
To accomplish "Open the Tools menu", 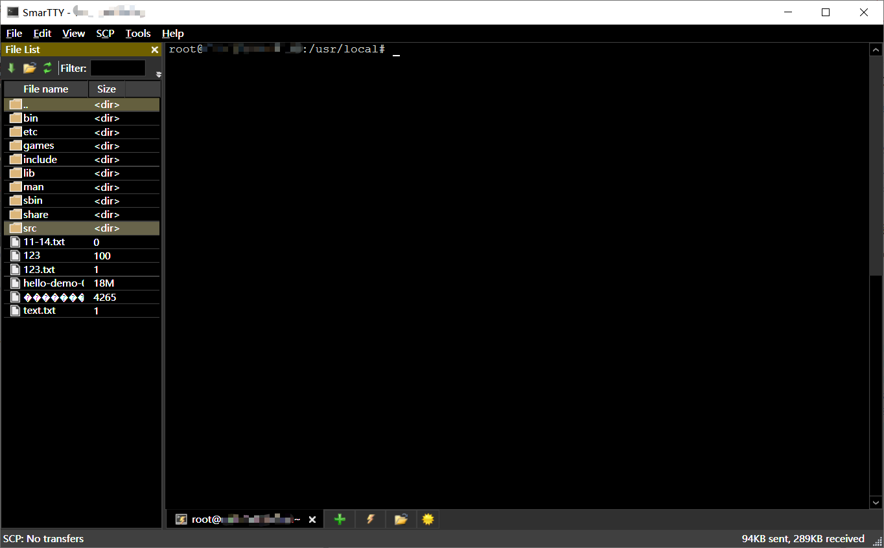I will [x=138, y=33].
